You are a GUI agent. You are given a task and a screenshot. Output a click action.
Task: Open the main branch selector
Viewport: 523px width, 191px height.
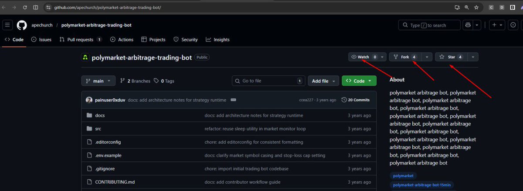[x=98, y=81]
